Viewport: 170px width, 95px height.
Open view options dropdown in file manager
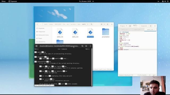104,24
